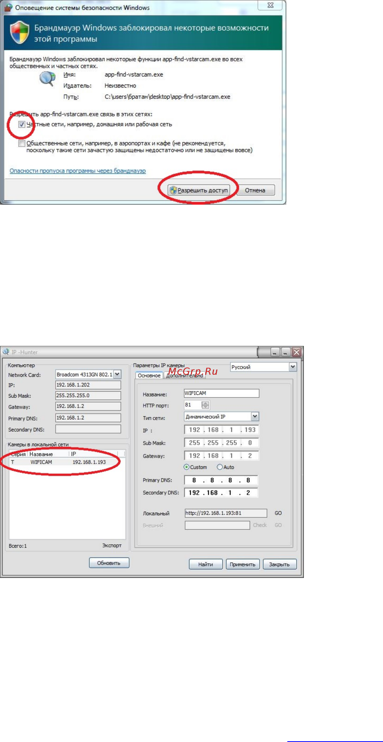Check public networks option in firewall dialog
Screen dimensions: 383x742
(x=22, y=143)
